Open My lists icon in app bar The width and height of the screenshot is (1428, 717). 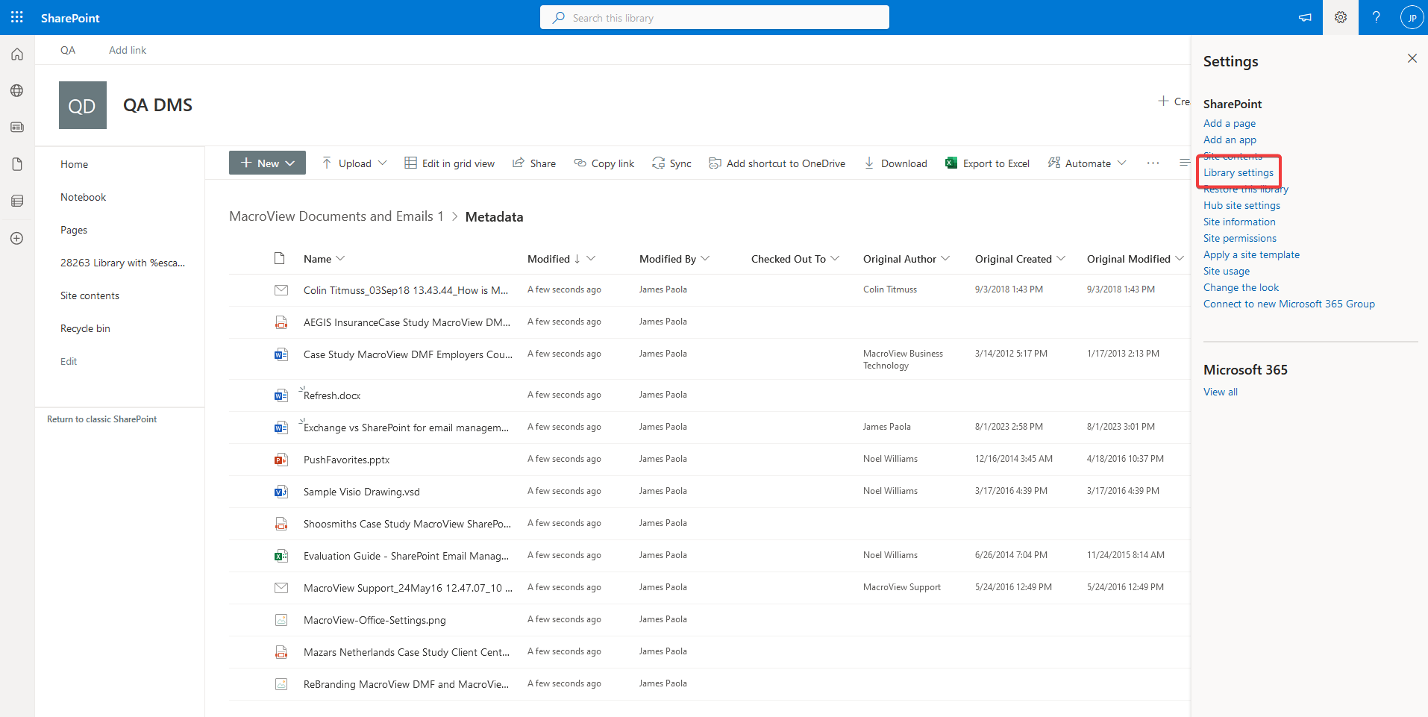point(17,201)
